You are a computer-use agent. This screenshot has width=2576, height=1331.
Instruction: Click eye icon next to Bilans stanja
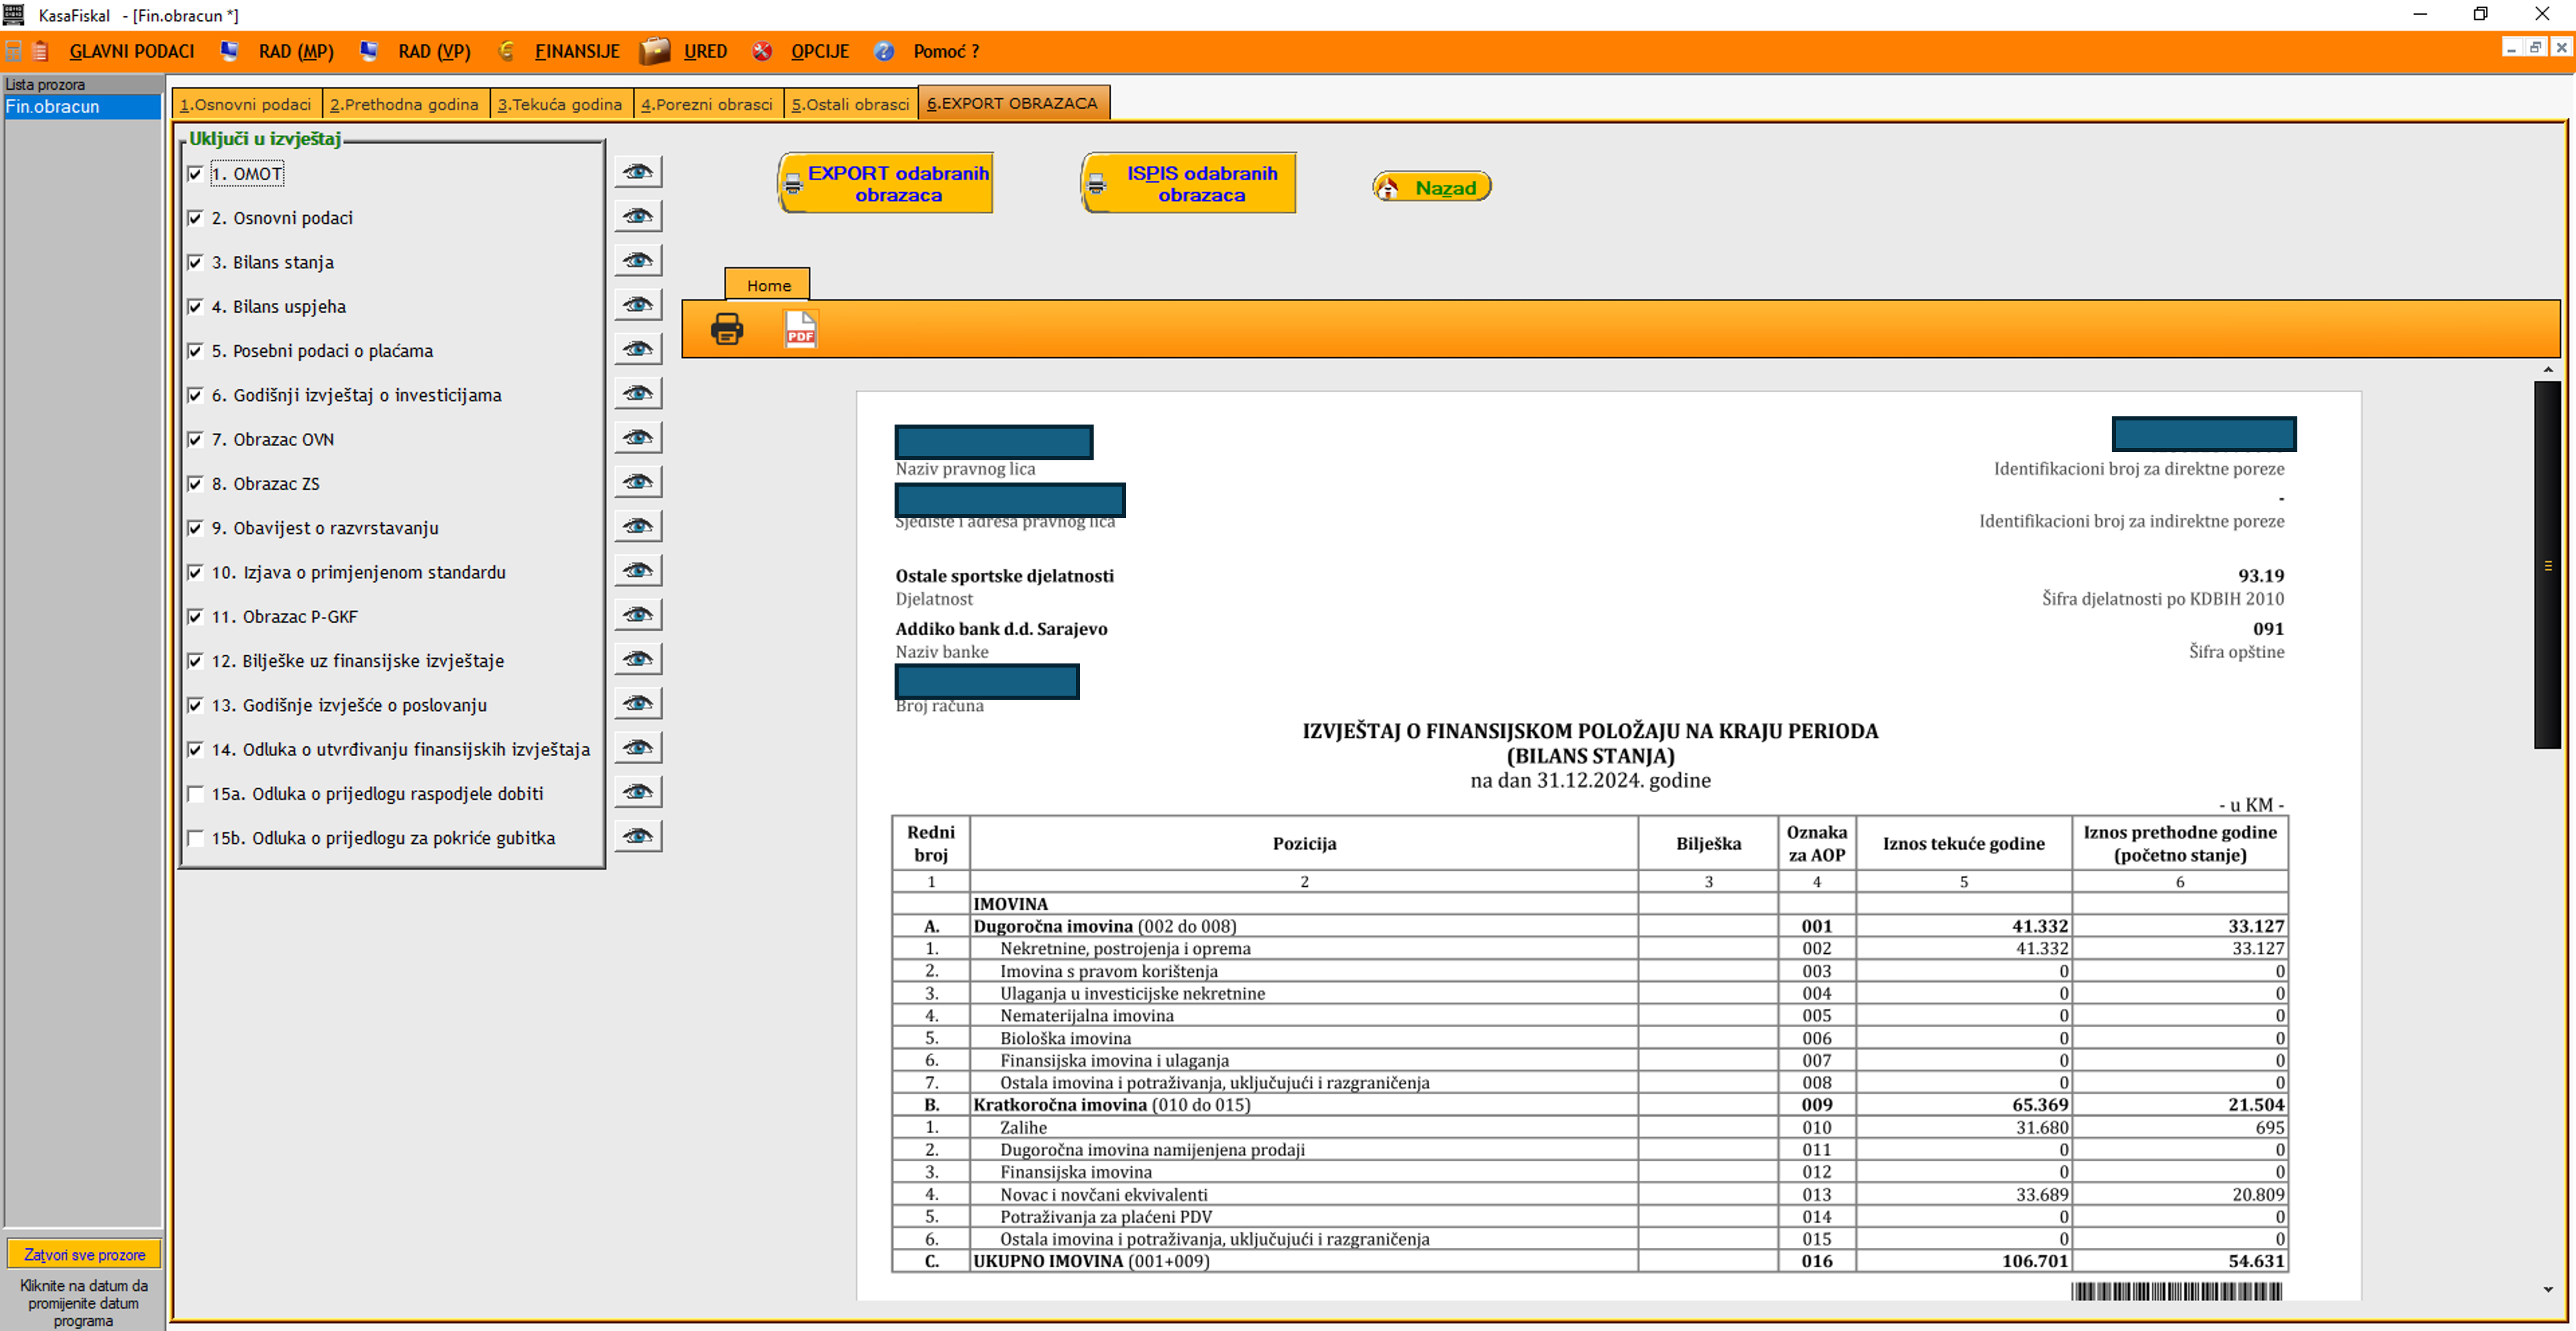pyautogui.click(x=638, y=260)
